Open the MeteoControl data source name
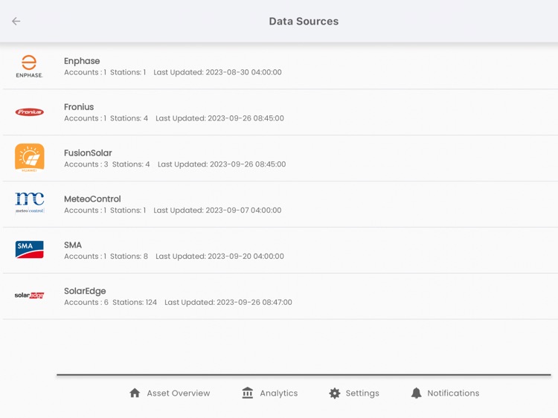The height and width of the screenshot is (418, 558). pos(92,199)
